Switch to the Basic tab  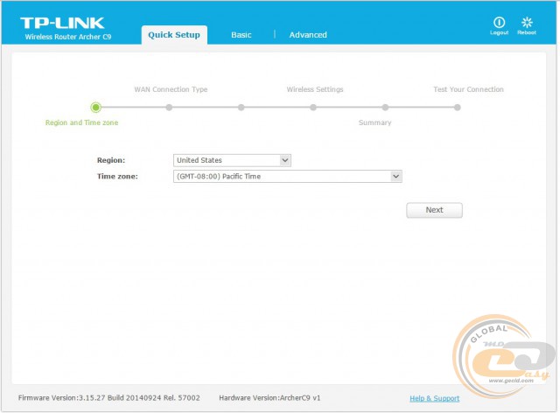point(241,35)
